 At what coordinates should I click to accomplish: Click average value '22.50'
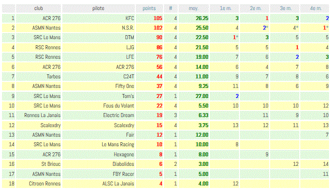[x=202, y=38]
